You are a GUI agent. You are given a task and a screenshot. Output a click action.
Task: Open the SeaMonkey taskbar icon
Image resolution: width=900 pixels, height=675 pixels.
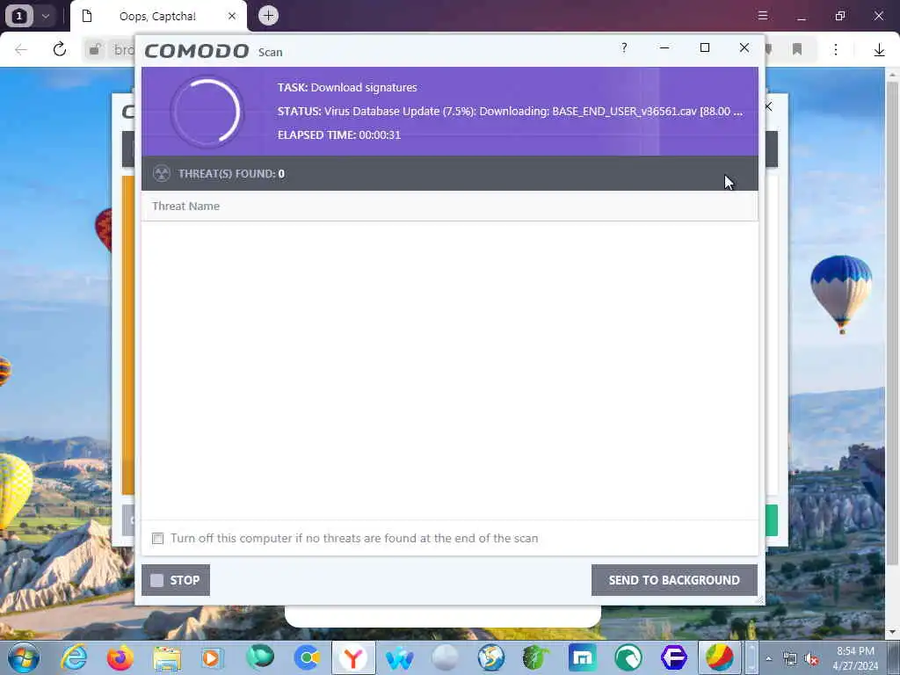tap(490, 657)
